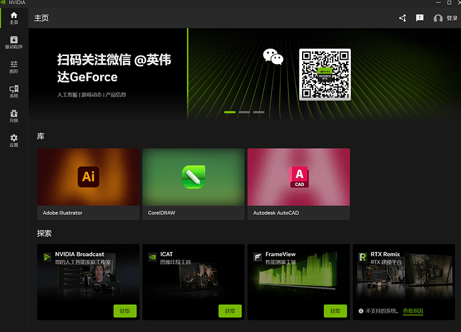Go to the 系统 (System) sidebar icon
This screenshot has height=332, width=461.
coord(14,91)
